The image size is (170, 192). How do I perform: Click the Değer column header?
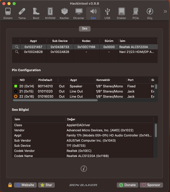pos(110,119)
